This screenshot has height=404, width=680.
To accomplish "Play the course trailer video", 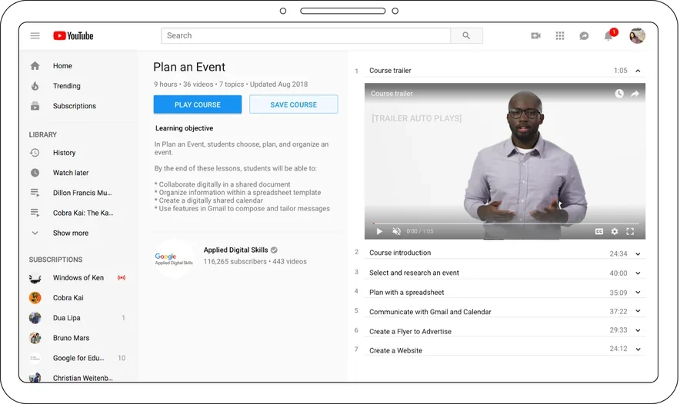I will pyautogui.click(x=379, y=231).
